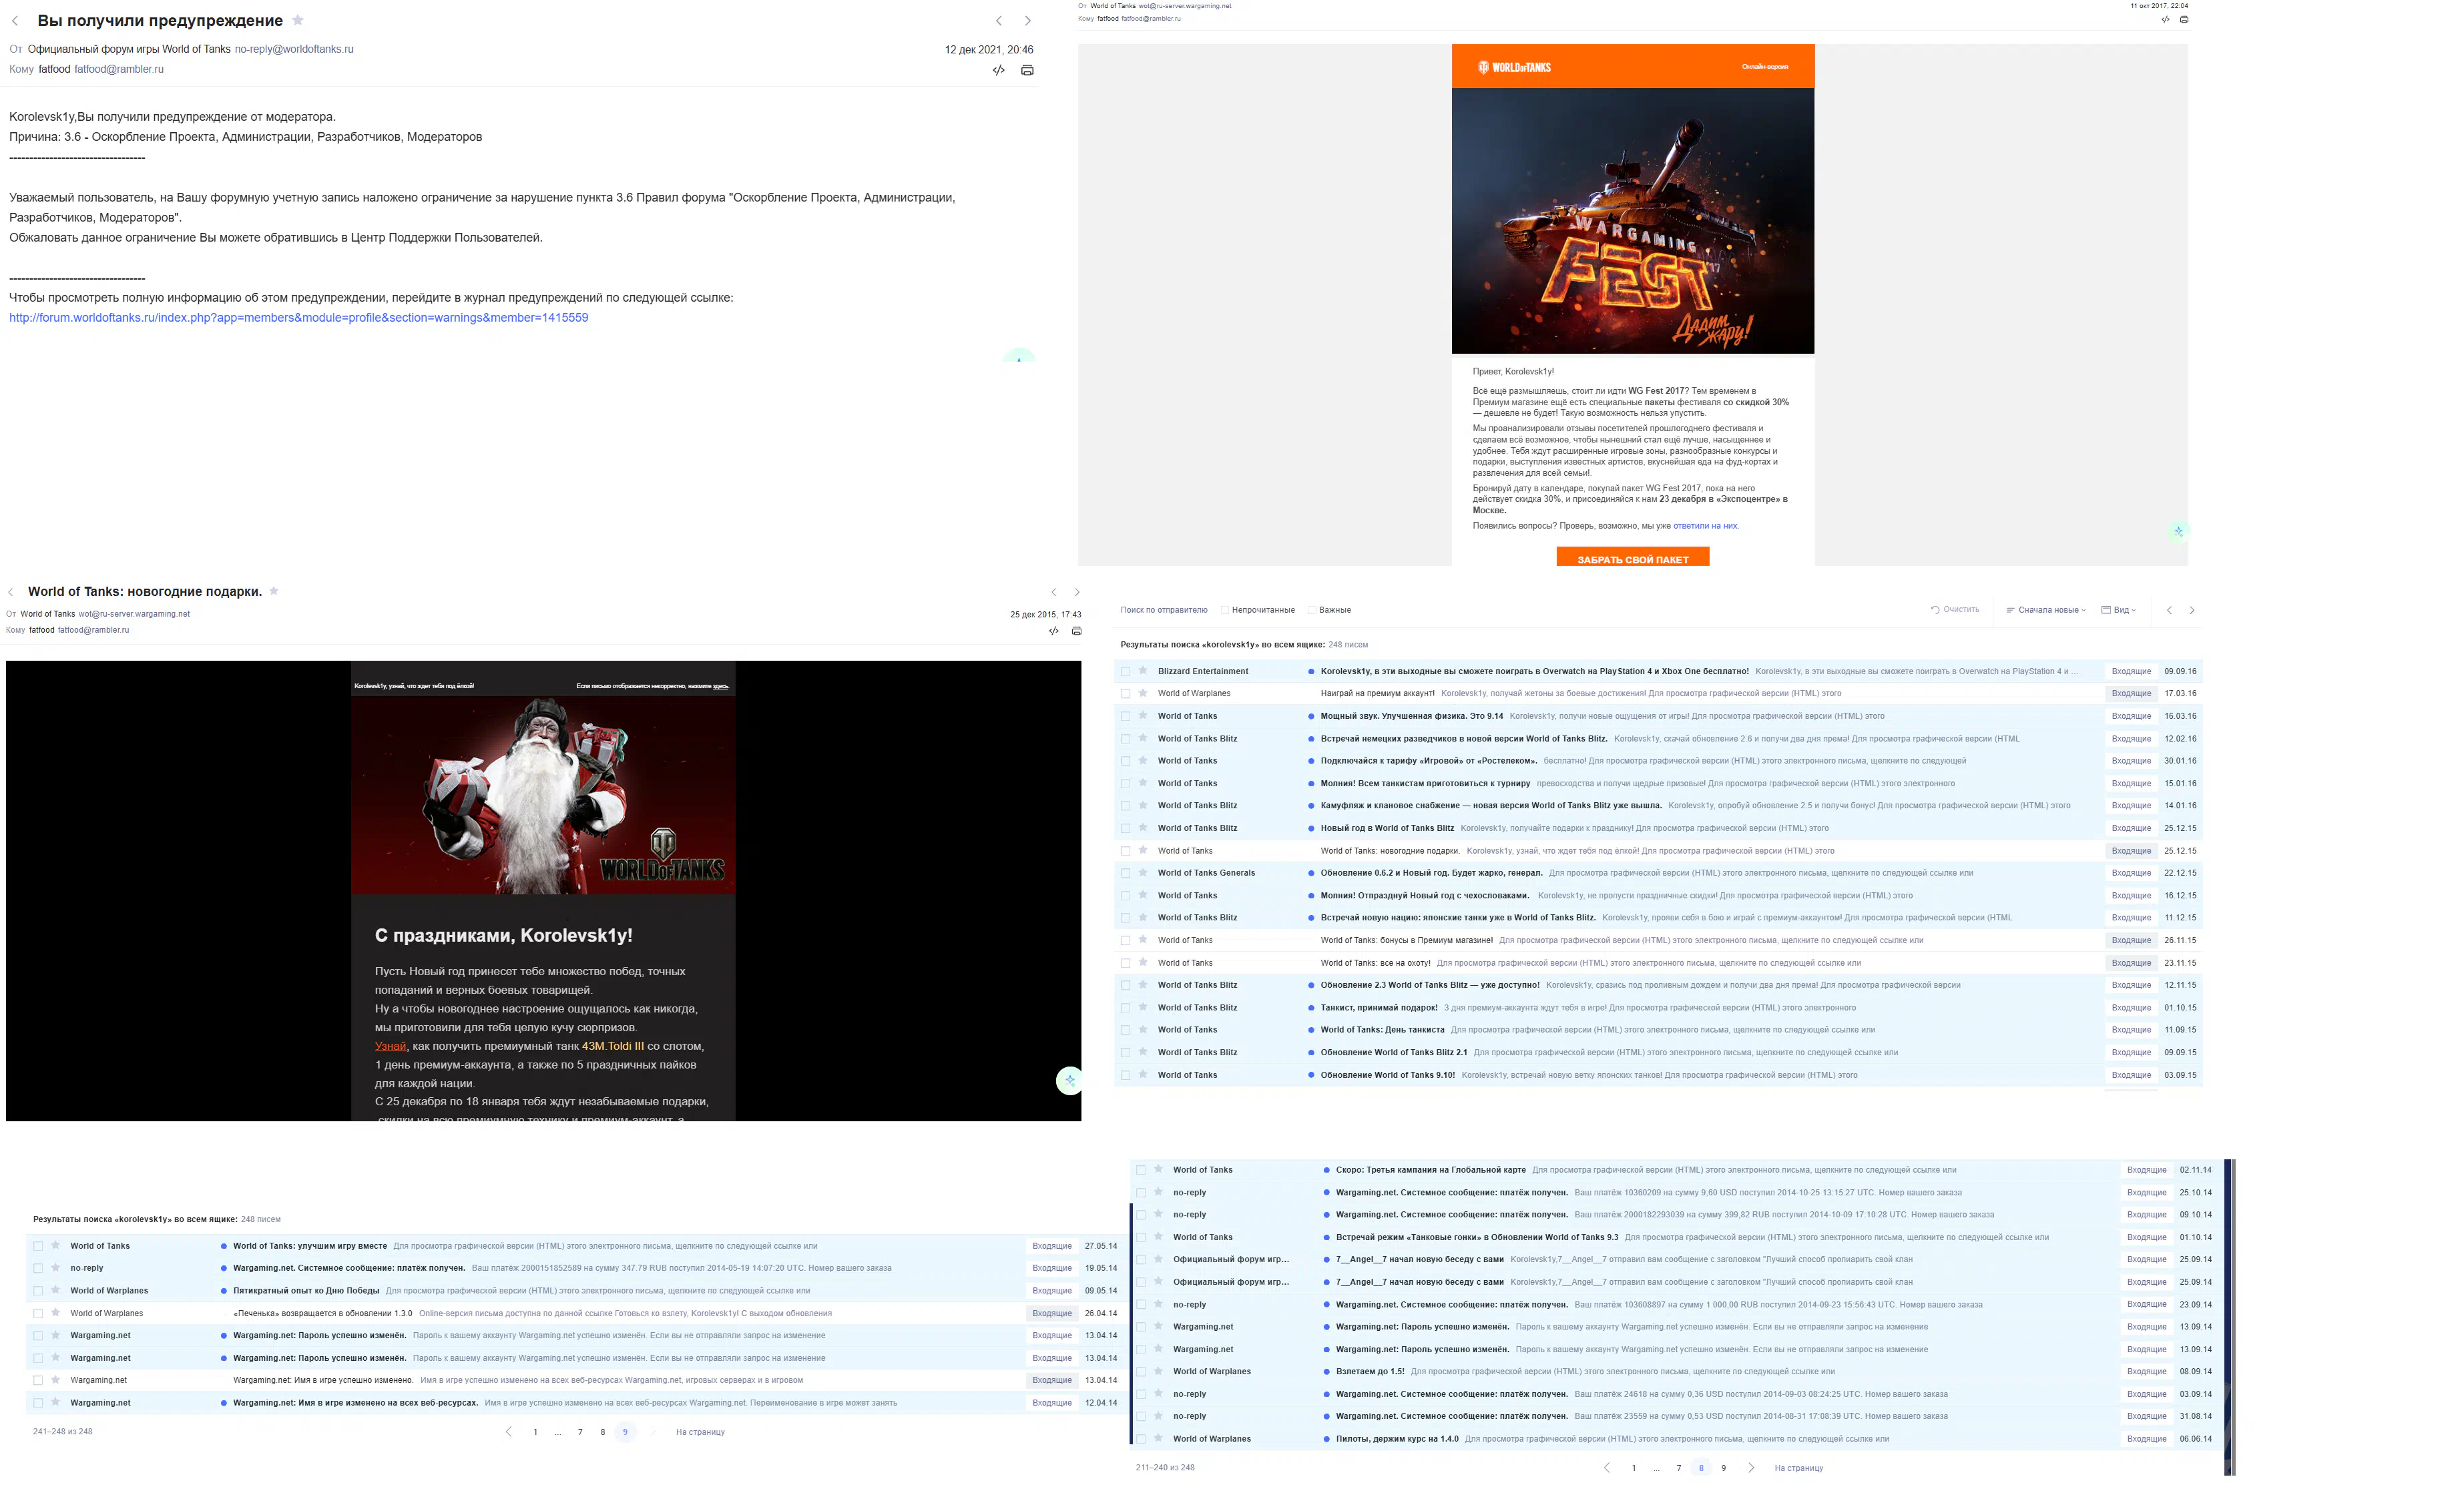The height and width of the screenshot is (1489, 2464).
Task: Go back from the «Вы получили предупреждение» email
Action: click(15, 21)
